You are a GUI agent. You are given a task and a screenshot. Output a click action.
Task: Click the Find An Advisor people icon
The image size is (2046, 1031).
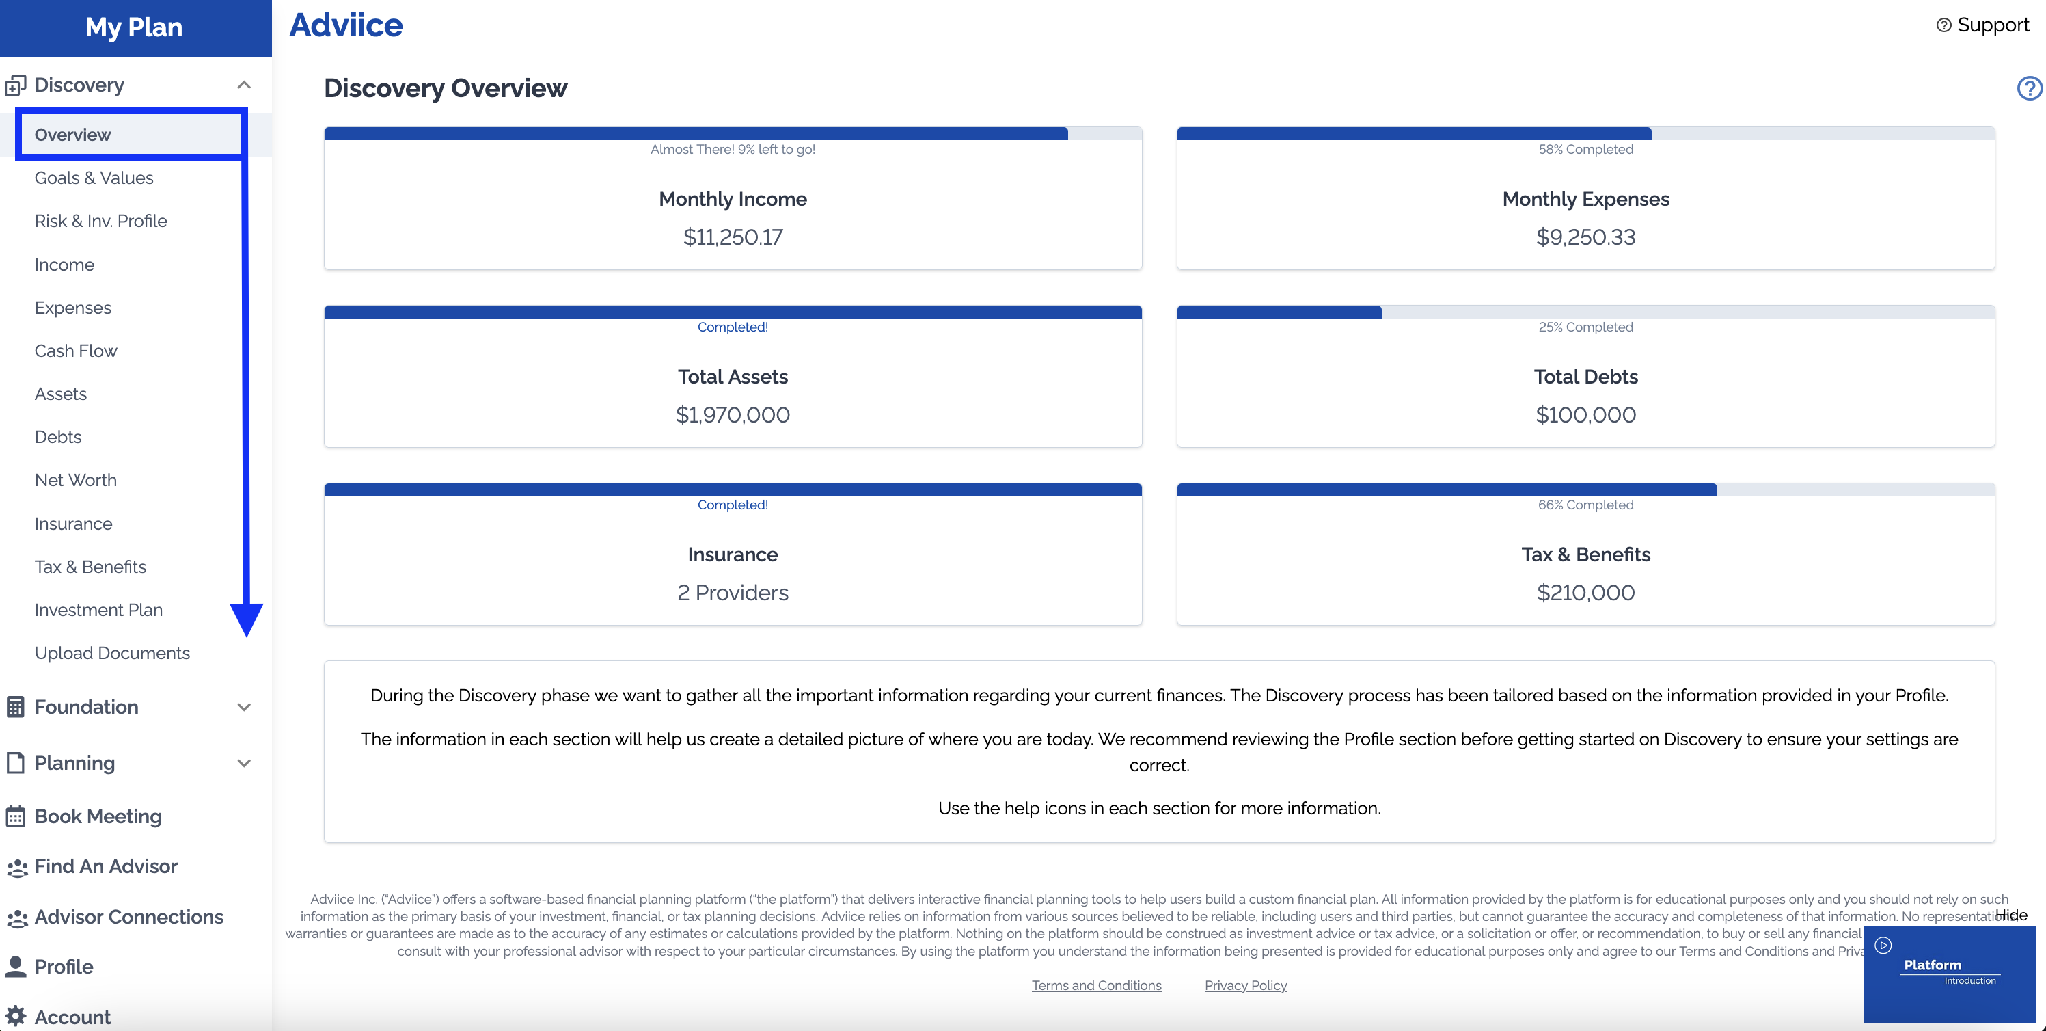pos(16,867)
